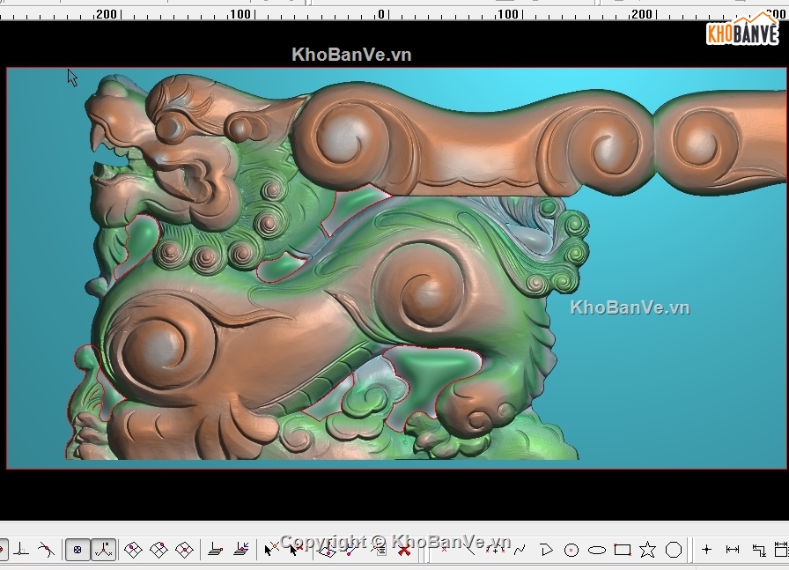
Task: Pick the cursor-with-red-X selection tool
Action: [296, 549]
